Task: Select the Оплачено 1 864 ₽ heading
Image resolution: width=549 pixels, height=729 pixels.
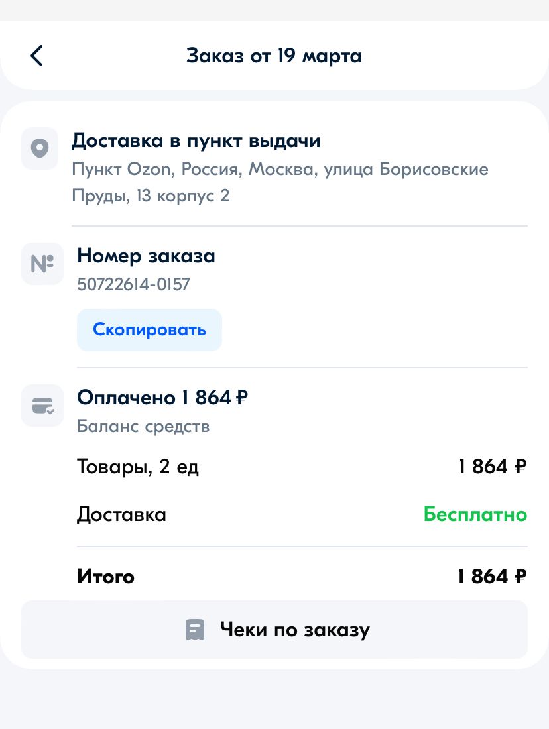Action: pos(162,398)
